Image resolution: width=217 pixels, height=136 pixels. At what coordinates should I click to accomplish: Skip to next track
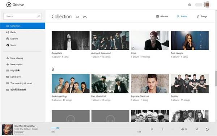(x=173, y=130)
